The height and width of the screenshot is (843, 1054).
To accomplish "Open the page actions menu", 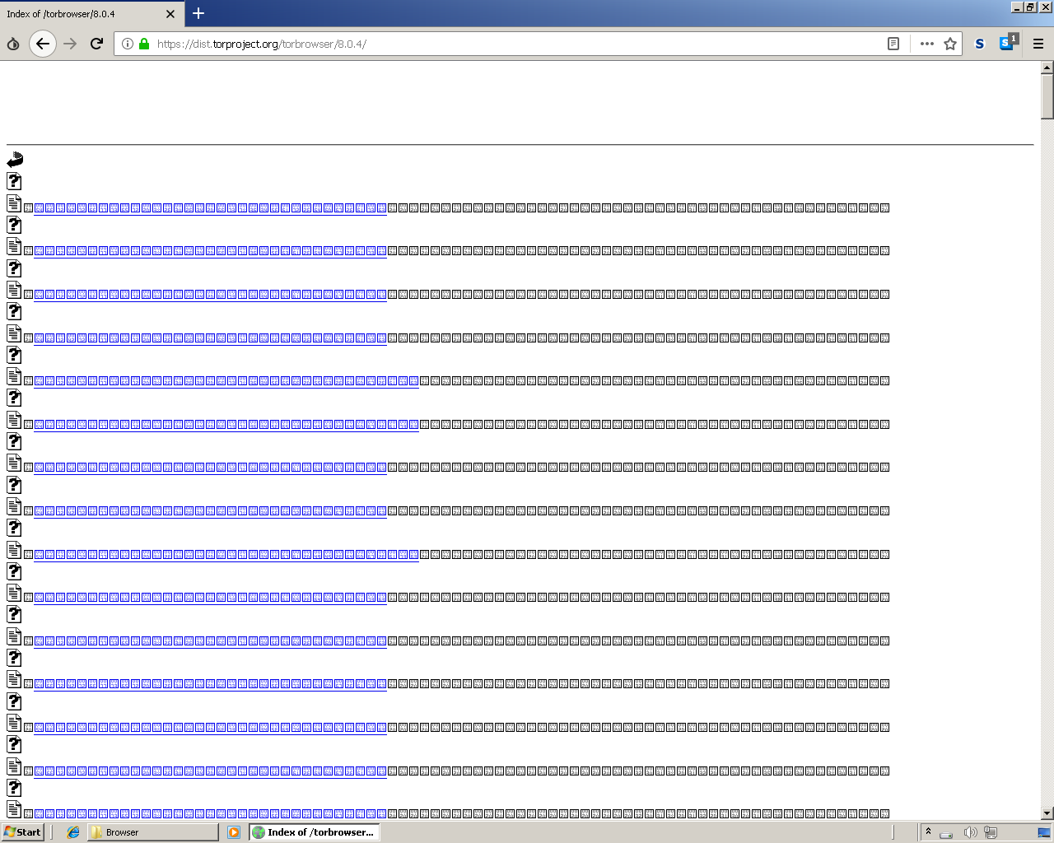I will [x=926, y=44].
